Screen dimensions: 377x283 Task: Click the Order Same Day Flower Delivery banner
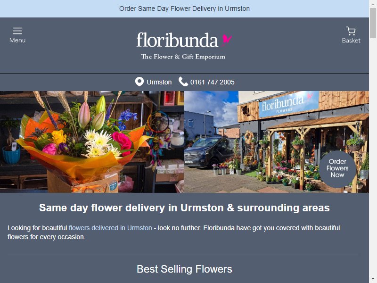184,8
